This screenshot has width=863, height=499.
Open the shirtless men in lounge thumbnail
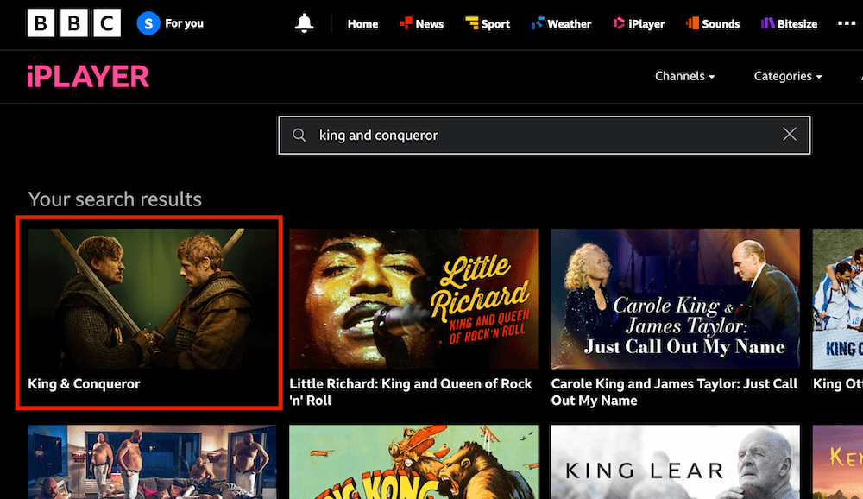tap(152, 462)
